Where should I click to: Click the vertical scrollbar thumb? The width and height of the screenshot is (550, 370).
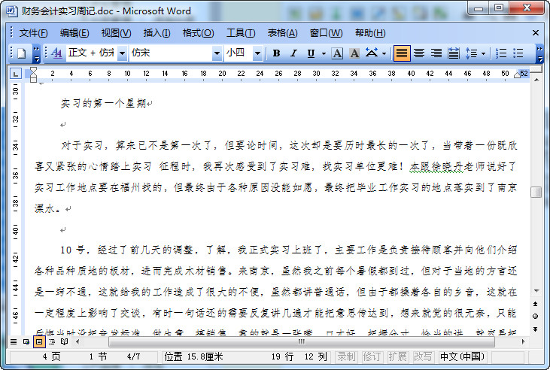click(x=536, y=192)
